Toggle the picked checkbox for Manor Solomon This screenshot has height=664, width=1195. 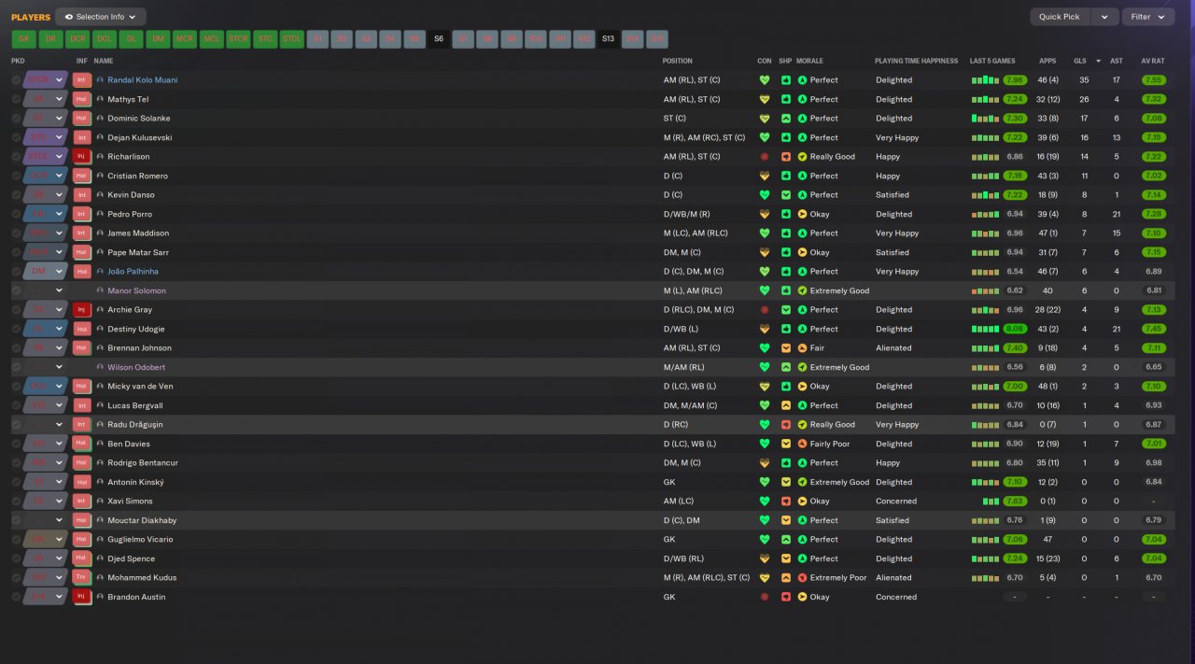coord(16,290)
